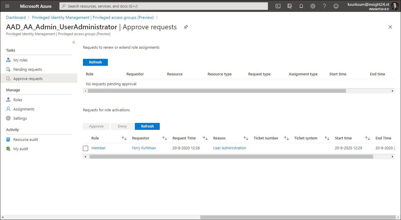Select Approve requests menu item
The width and height of the screenshot is (401, 220).
tap(39, 79)
